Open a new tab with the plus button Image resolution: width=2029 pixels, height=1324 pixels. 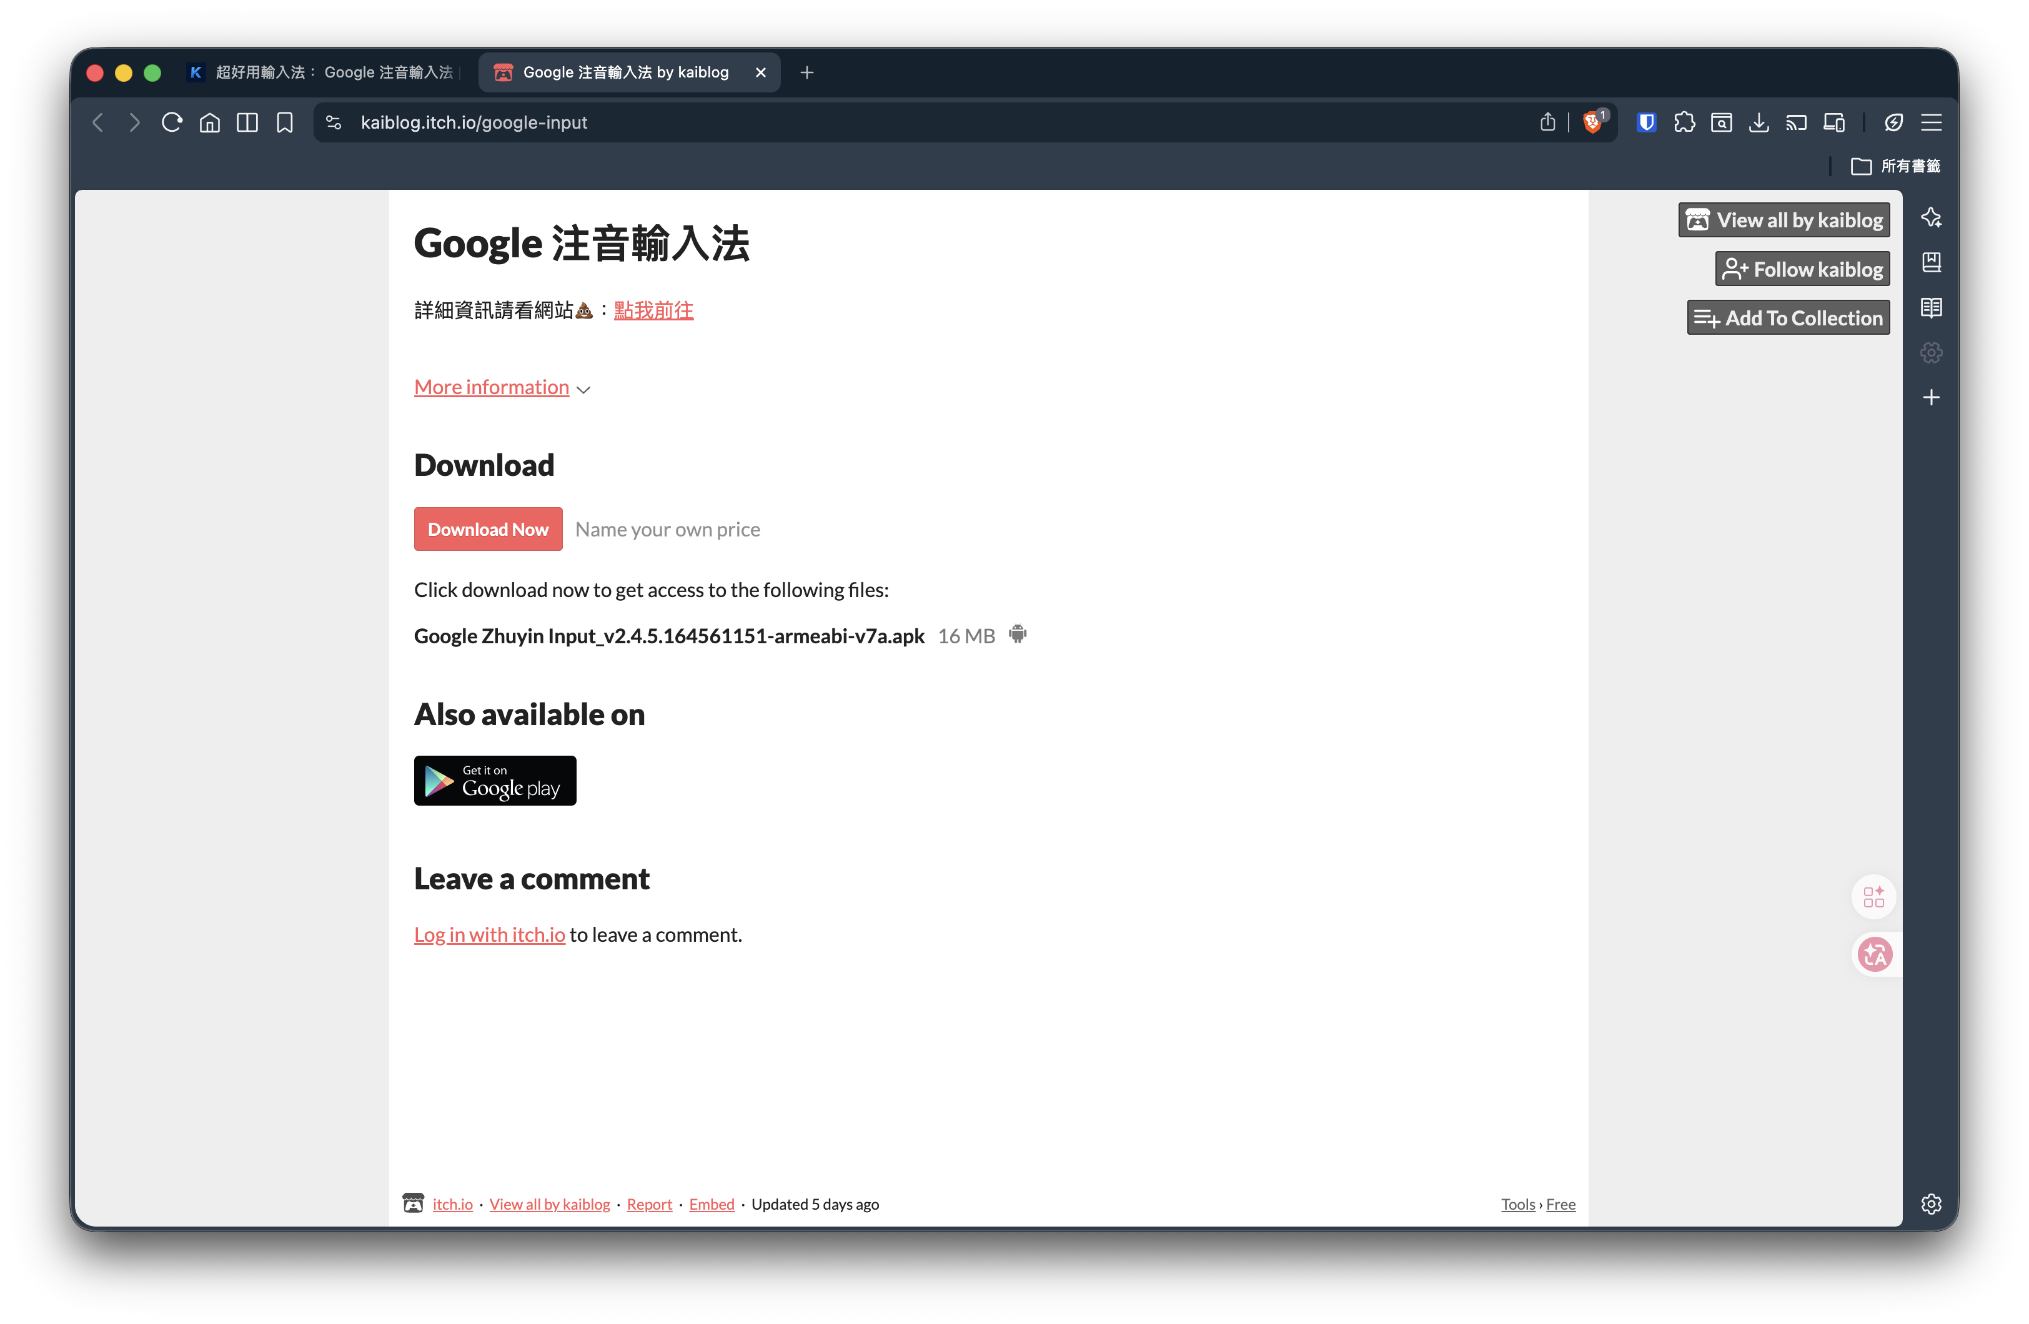(x=806, y=72)
